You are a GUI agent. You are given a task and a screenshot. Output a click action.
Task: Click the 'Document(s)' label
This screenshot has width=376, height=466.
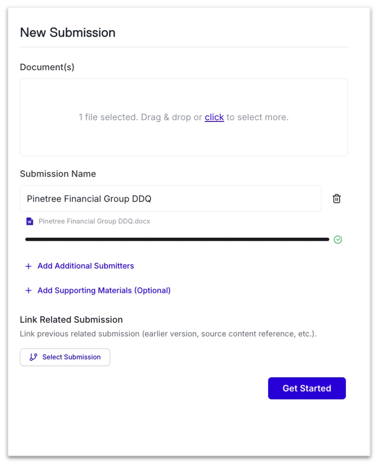[47, 67]
